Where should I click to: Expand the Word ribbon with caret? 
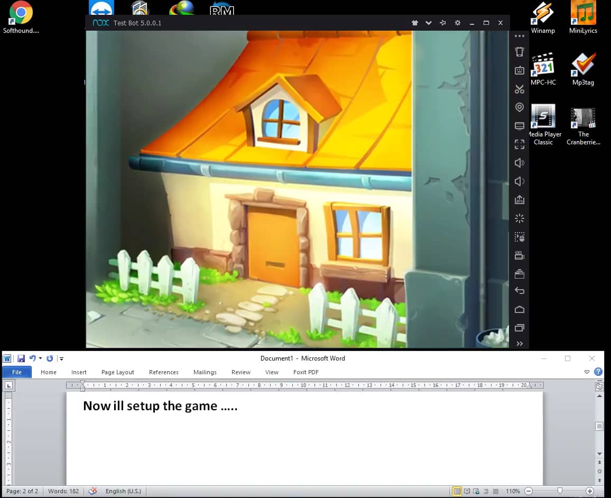587,372
